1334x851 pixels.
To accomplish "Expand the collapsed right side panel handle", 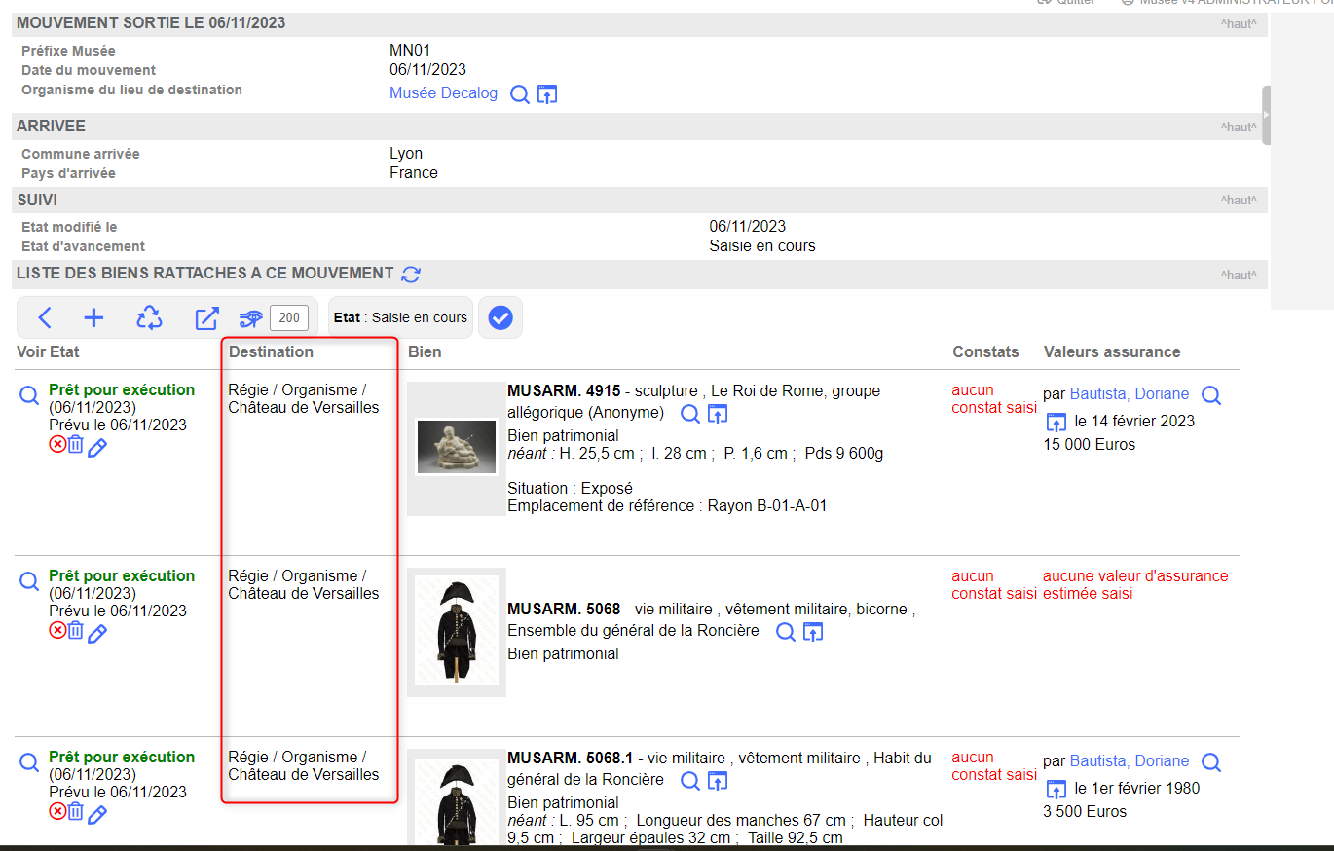I will pyautogui.click(x=1266, y=115).
